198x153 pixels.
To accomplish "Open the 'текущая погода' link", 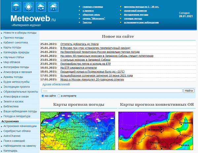I will [x=133, y=19].
